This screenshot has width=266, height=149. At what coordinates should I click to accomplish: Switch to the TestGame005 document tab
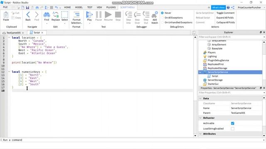13,33
